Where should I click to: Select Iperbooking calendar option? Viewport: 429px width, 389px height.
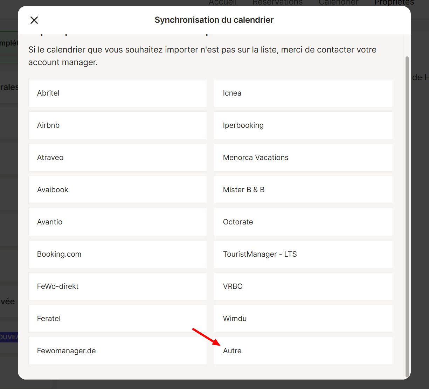[303, 125]
